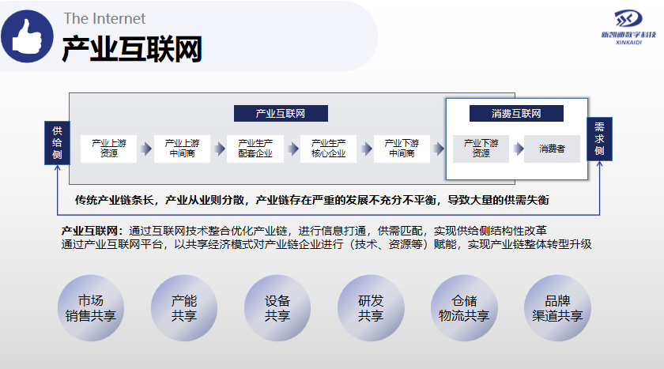Click the 消费者 box
This screenshot has height=369, width=664.
coord(553,149)
